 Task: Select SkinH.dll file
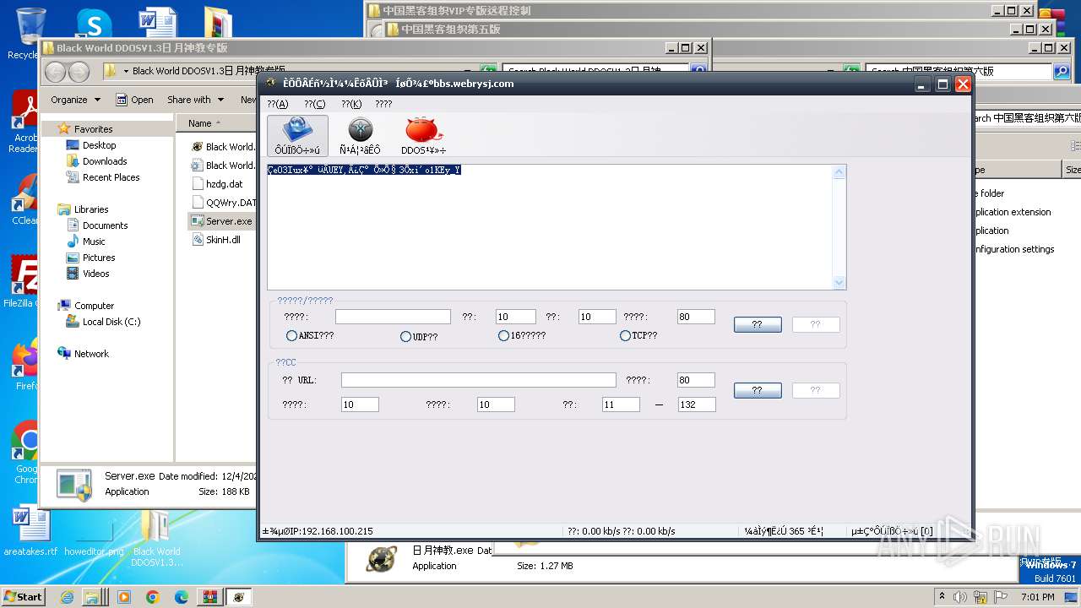223,240
